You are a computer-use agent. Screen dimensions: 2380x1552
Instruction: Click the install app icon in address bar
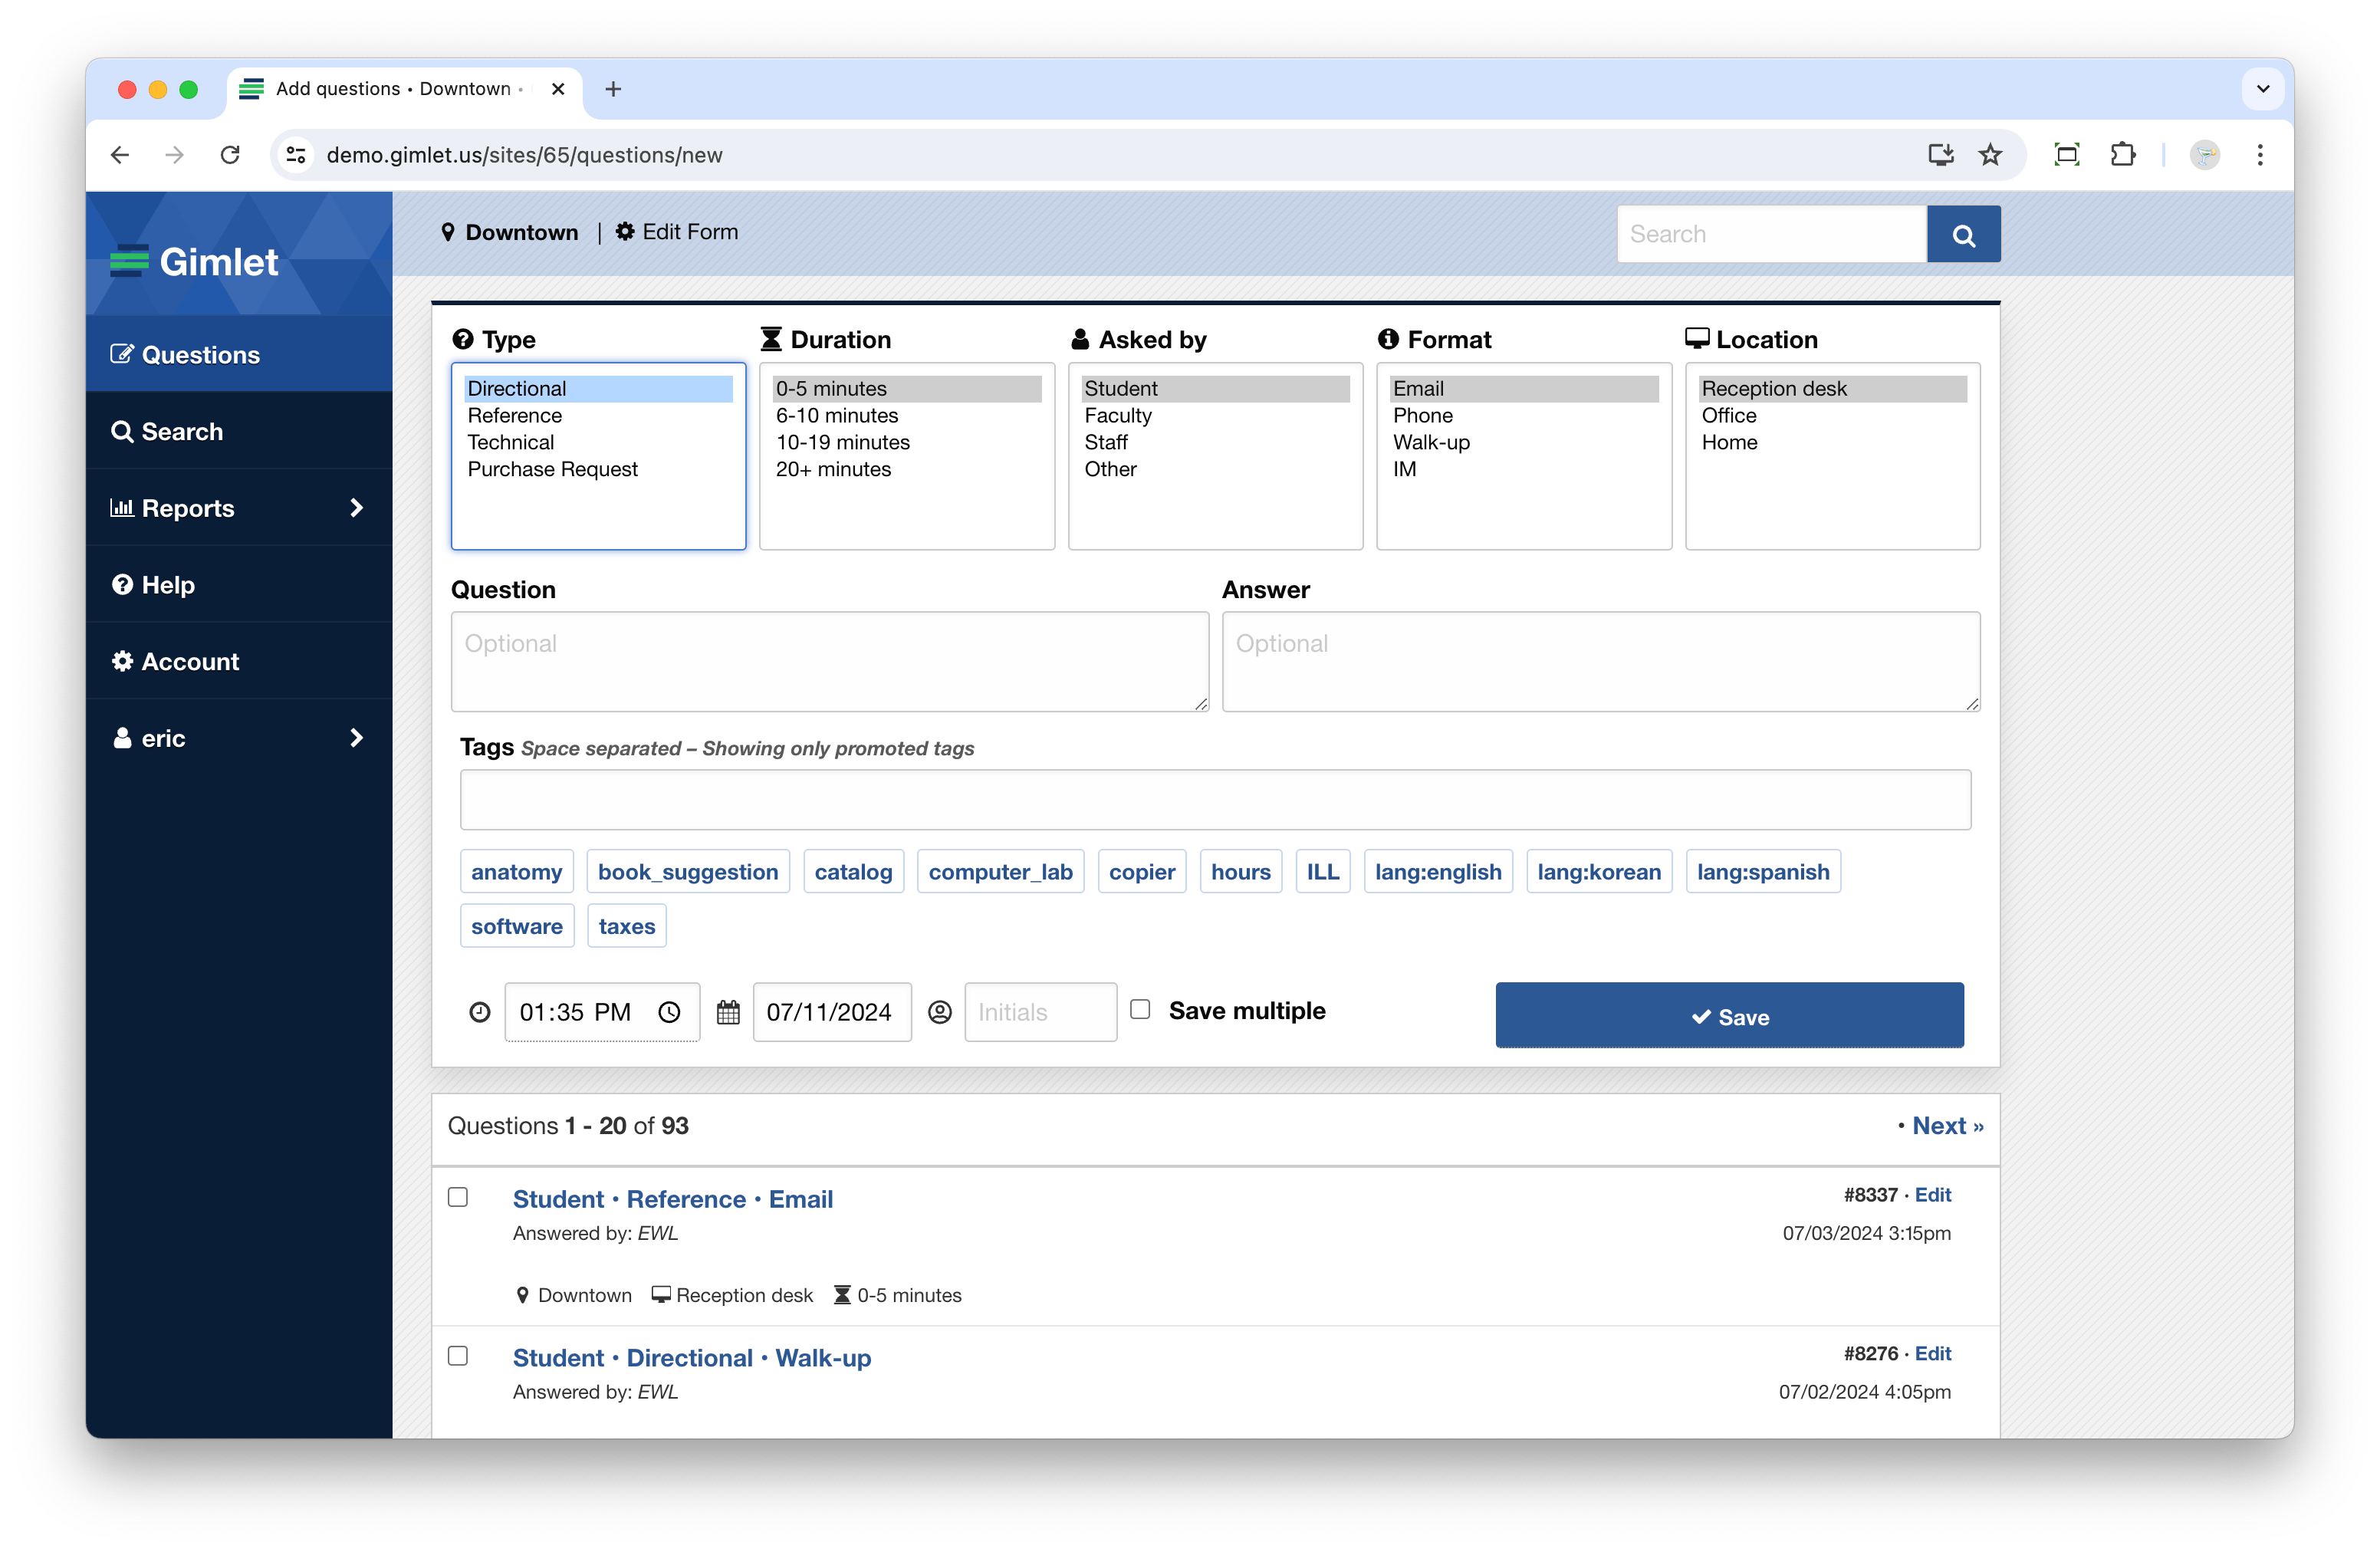click(1940, 155)
